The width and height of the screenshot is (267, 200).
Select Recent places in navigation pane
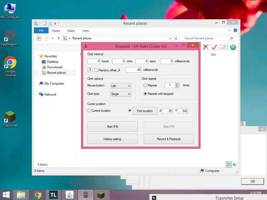55,73
